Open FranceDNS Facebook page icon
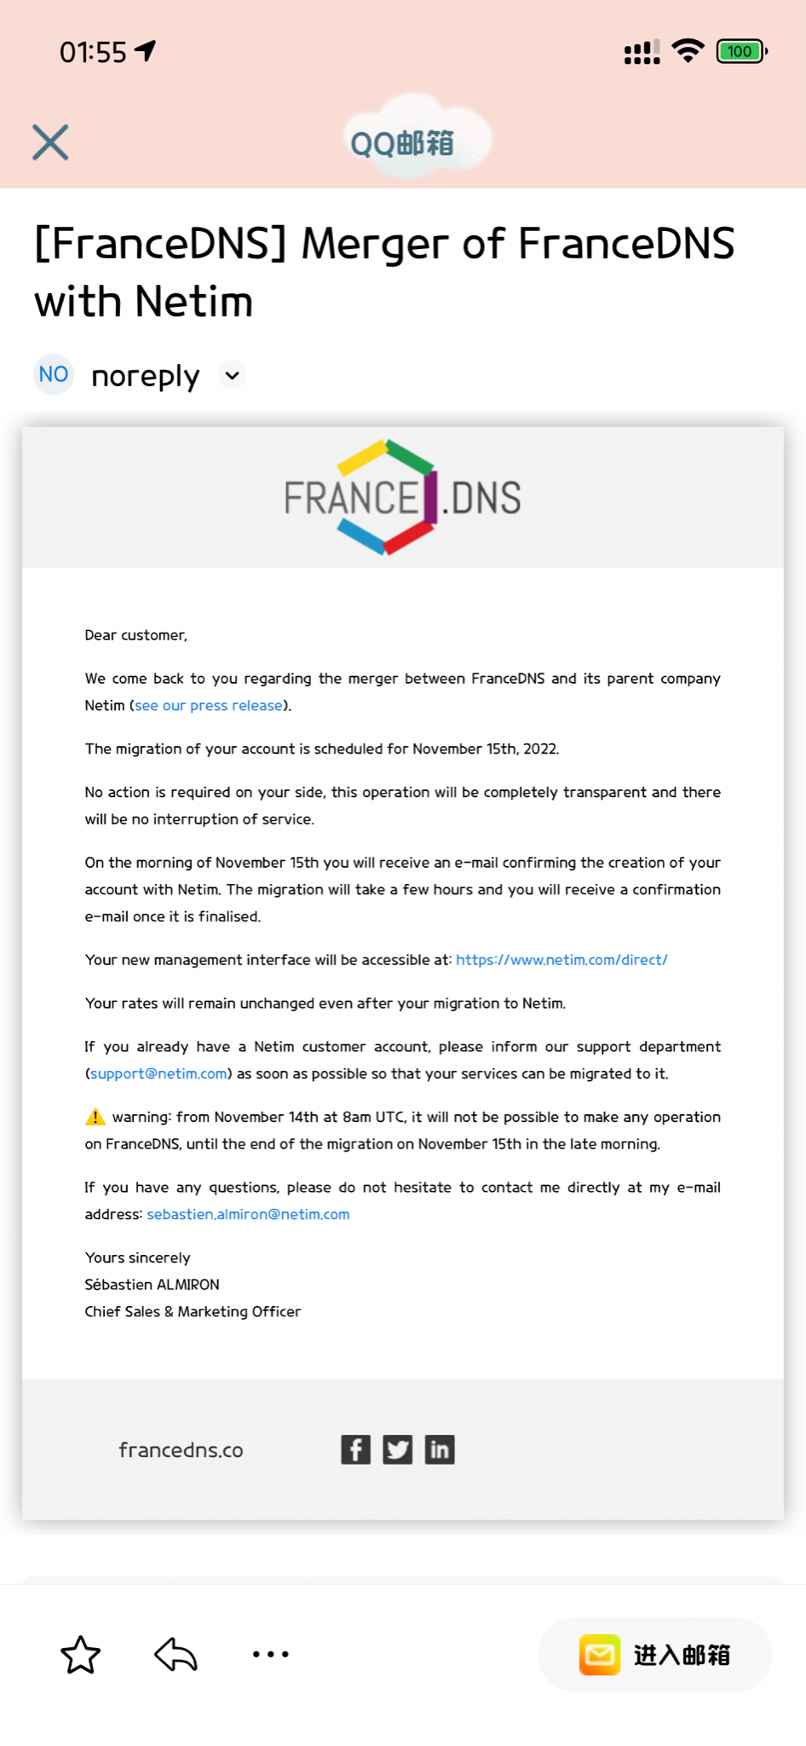This screenshot has width=806, height=1746. click(x=355, y=1449)
